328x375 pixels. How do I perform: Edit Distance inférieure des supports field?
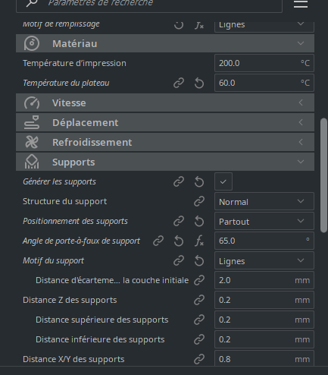coord(264,339)
